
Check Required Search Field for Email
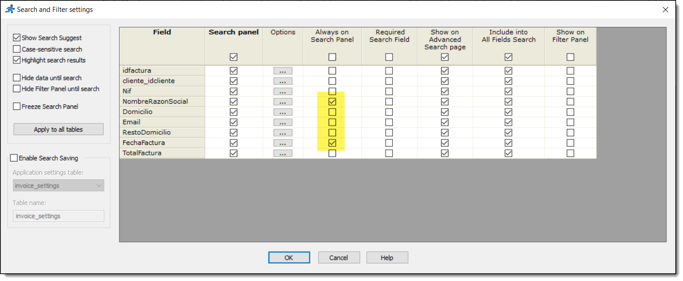(x=389, y=122)
